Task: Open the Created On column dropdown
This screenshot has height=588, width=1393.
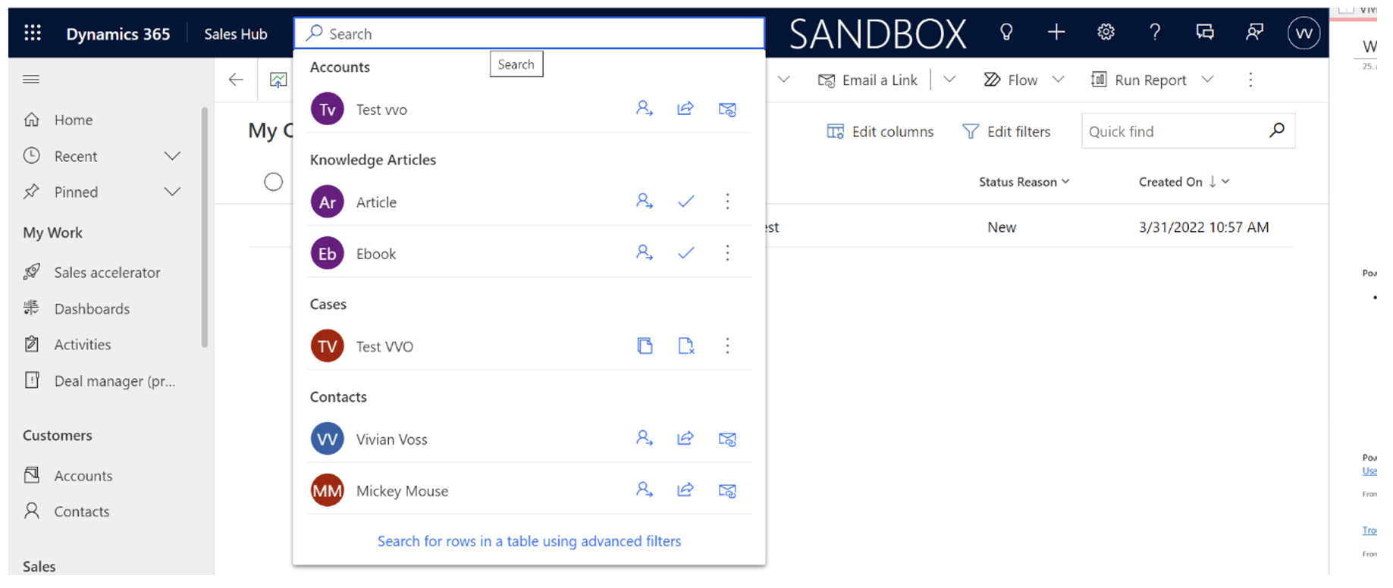Action: point(1225,181)
